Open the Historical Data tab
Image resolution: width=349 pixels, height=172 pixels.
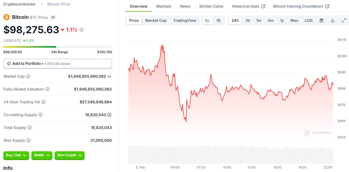pyautogui.click(x=249, y=6)
